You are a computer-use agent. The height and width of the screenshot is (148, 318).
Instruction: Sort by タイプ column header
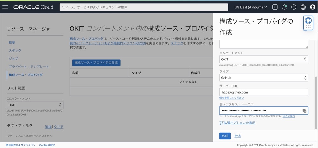coord(136,73)
